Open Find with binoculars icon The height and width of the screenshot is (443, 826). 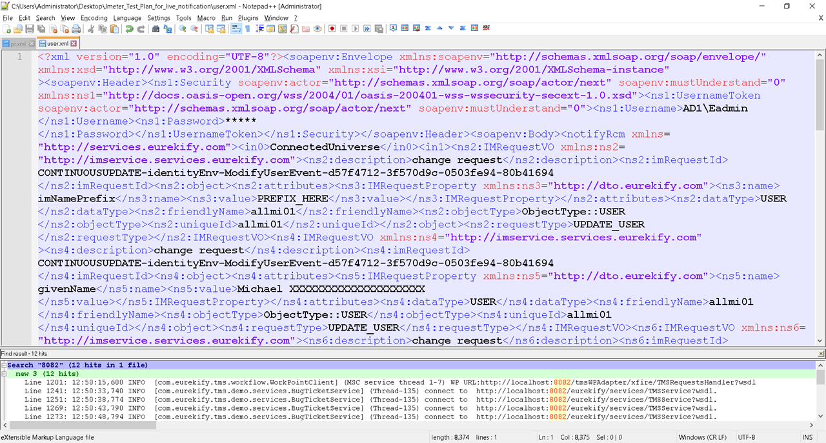[156, 28]
